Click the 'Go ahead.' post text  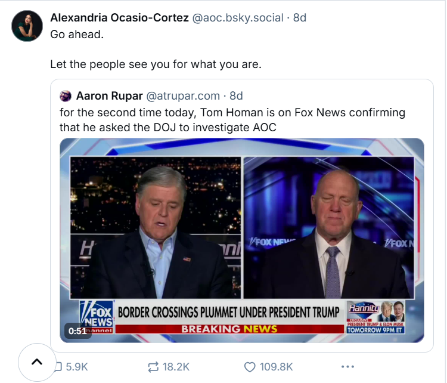click(x=77, y=35)
